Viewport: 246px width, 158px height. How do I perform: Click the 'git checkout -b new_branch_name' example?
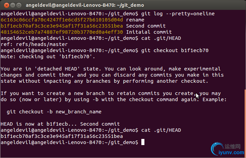54,112
